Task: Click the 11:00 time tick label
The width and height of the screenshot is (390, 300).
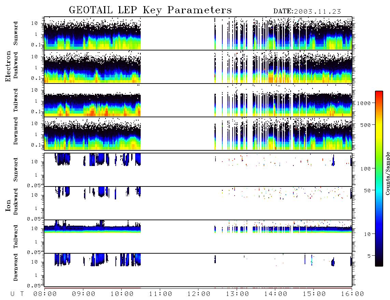Action: [161, 294]
